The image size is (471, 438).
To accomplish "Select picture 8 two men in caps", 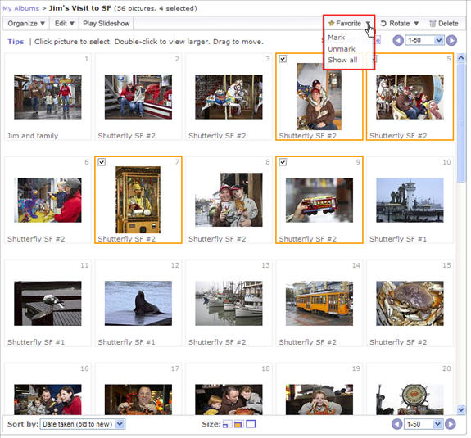I will (229, 200).
